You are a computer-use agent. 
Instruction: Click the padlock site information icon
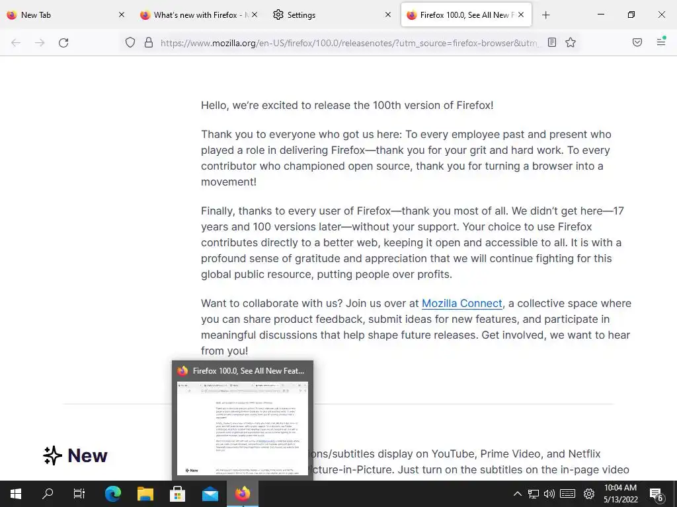(x=149, y=42)
